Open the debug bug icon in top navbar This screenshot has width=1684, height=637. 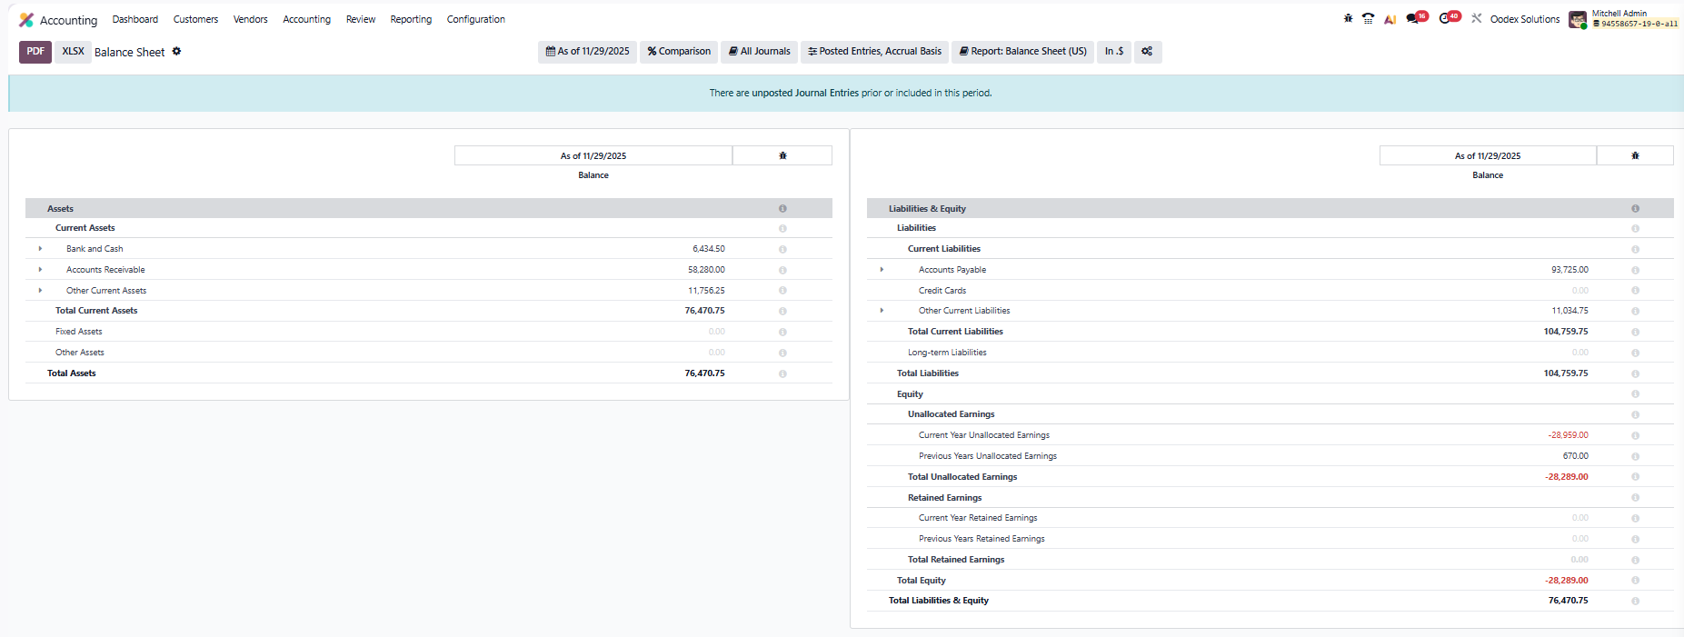click(1348, 18)
